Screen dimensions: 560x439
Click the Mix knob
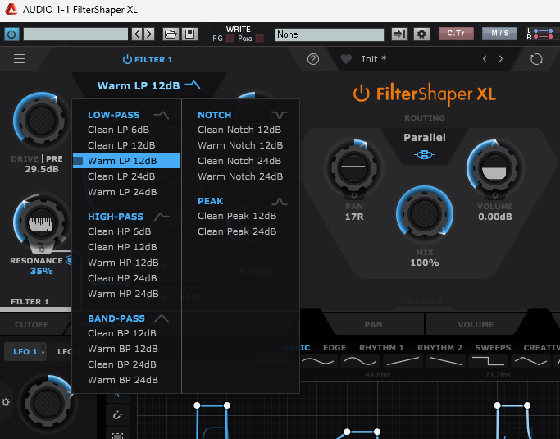[424, 214]
